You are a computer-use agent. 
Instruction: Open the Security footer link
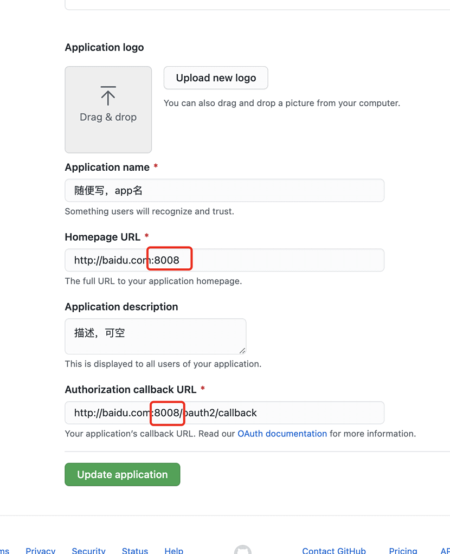[88, 550]
